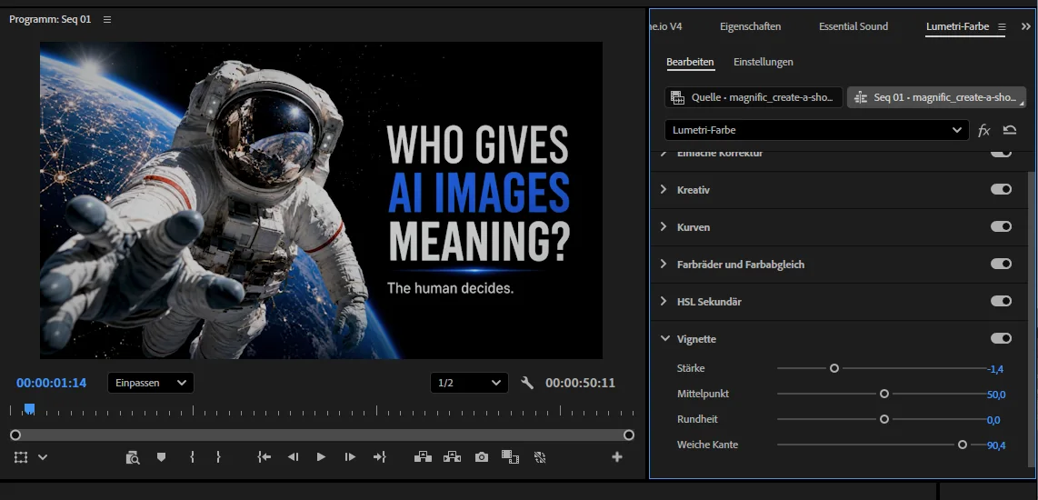Click left handle of the zoom scroll bar
The image size is (1038, 500).
click(x=15, y=435)
